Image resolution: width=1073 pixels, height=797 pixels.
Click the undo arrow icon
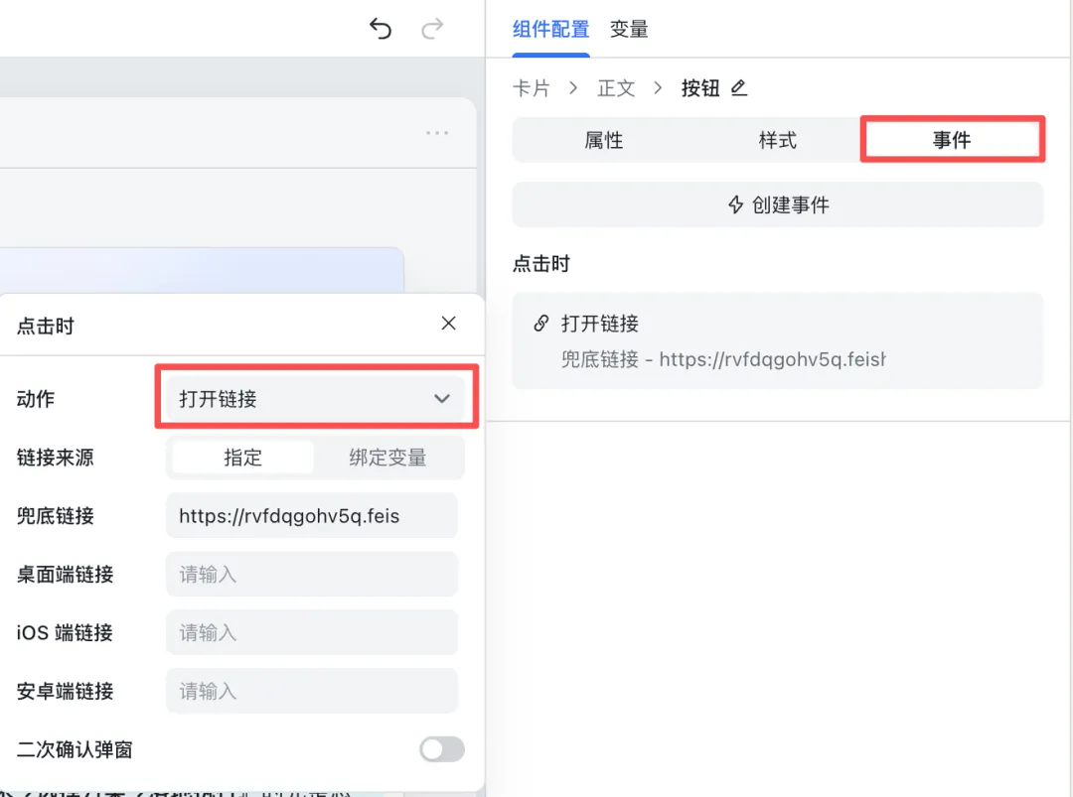(381, 29)
